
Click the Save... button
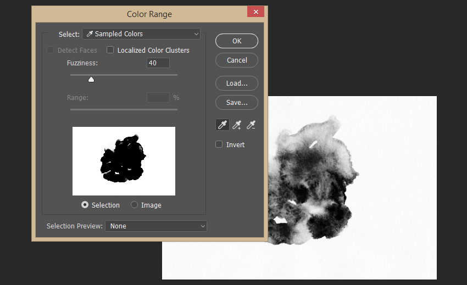[x=237, y=102]
